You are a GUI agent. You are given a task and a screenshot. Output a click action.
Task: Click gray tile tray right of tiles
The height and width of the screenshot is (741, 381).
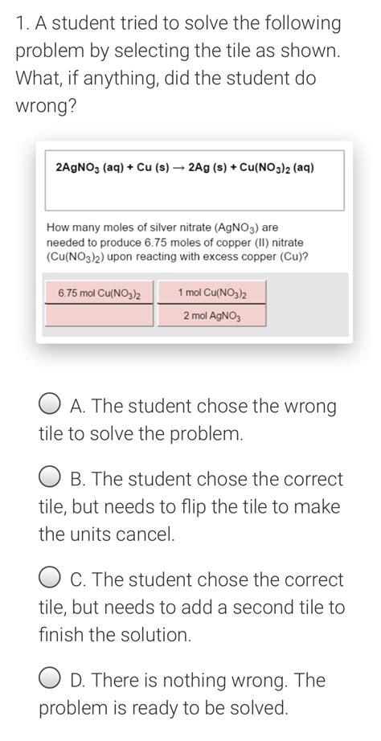pos(307,305)
